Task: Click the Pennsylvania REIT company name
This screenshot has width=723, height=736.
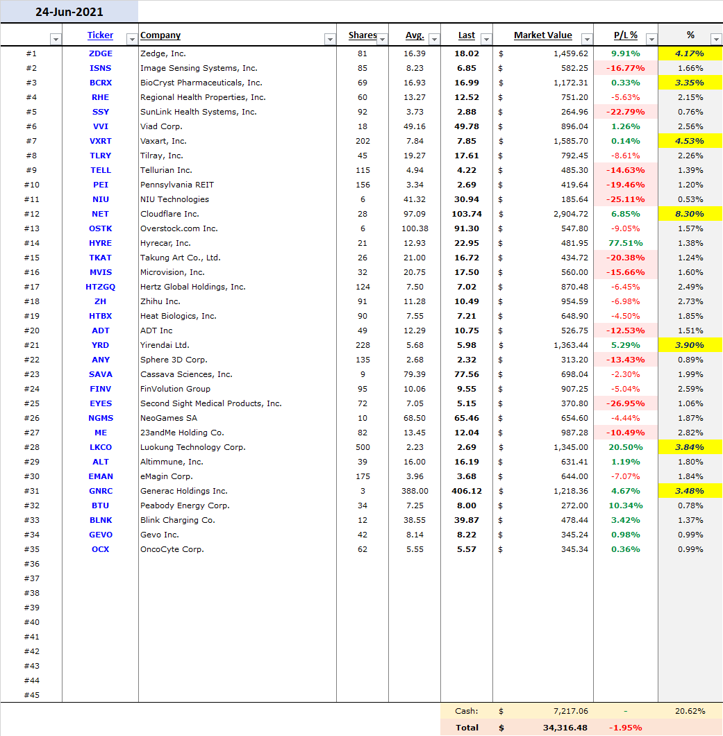Action: click(x=177, y=185)
